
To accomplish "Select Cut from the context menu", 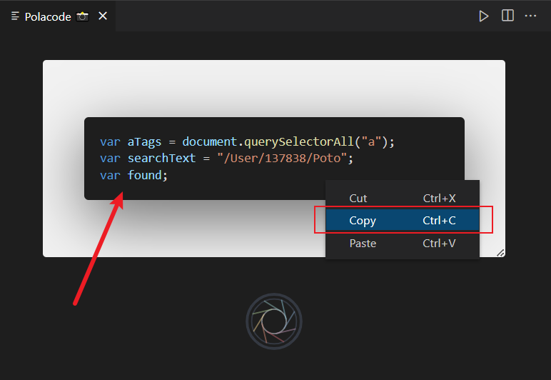I will coord(358,199).
